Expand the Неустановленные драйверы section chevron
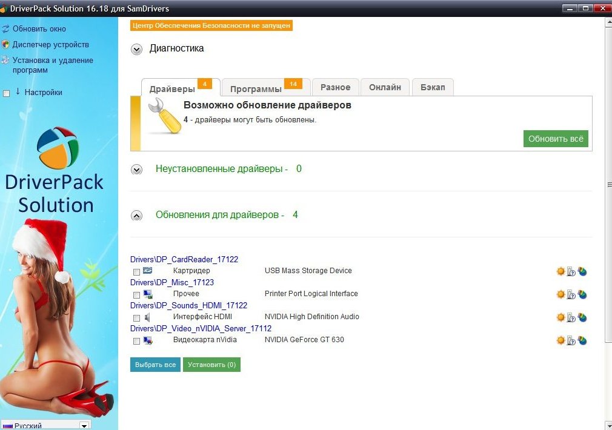This screenshot has height=430, width=612. pyautogui.click(x=136, y=170)
